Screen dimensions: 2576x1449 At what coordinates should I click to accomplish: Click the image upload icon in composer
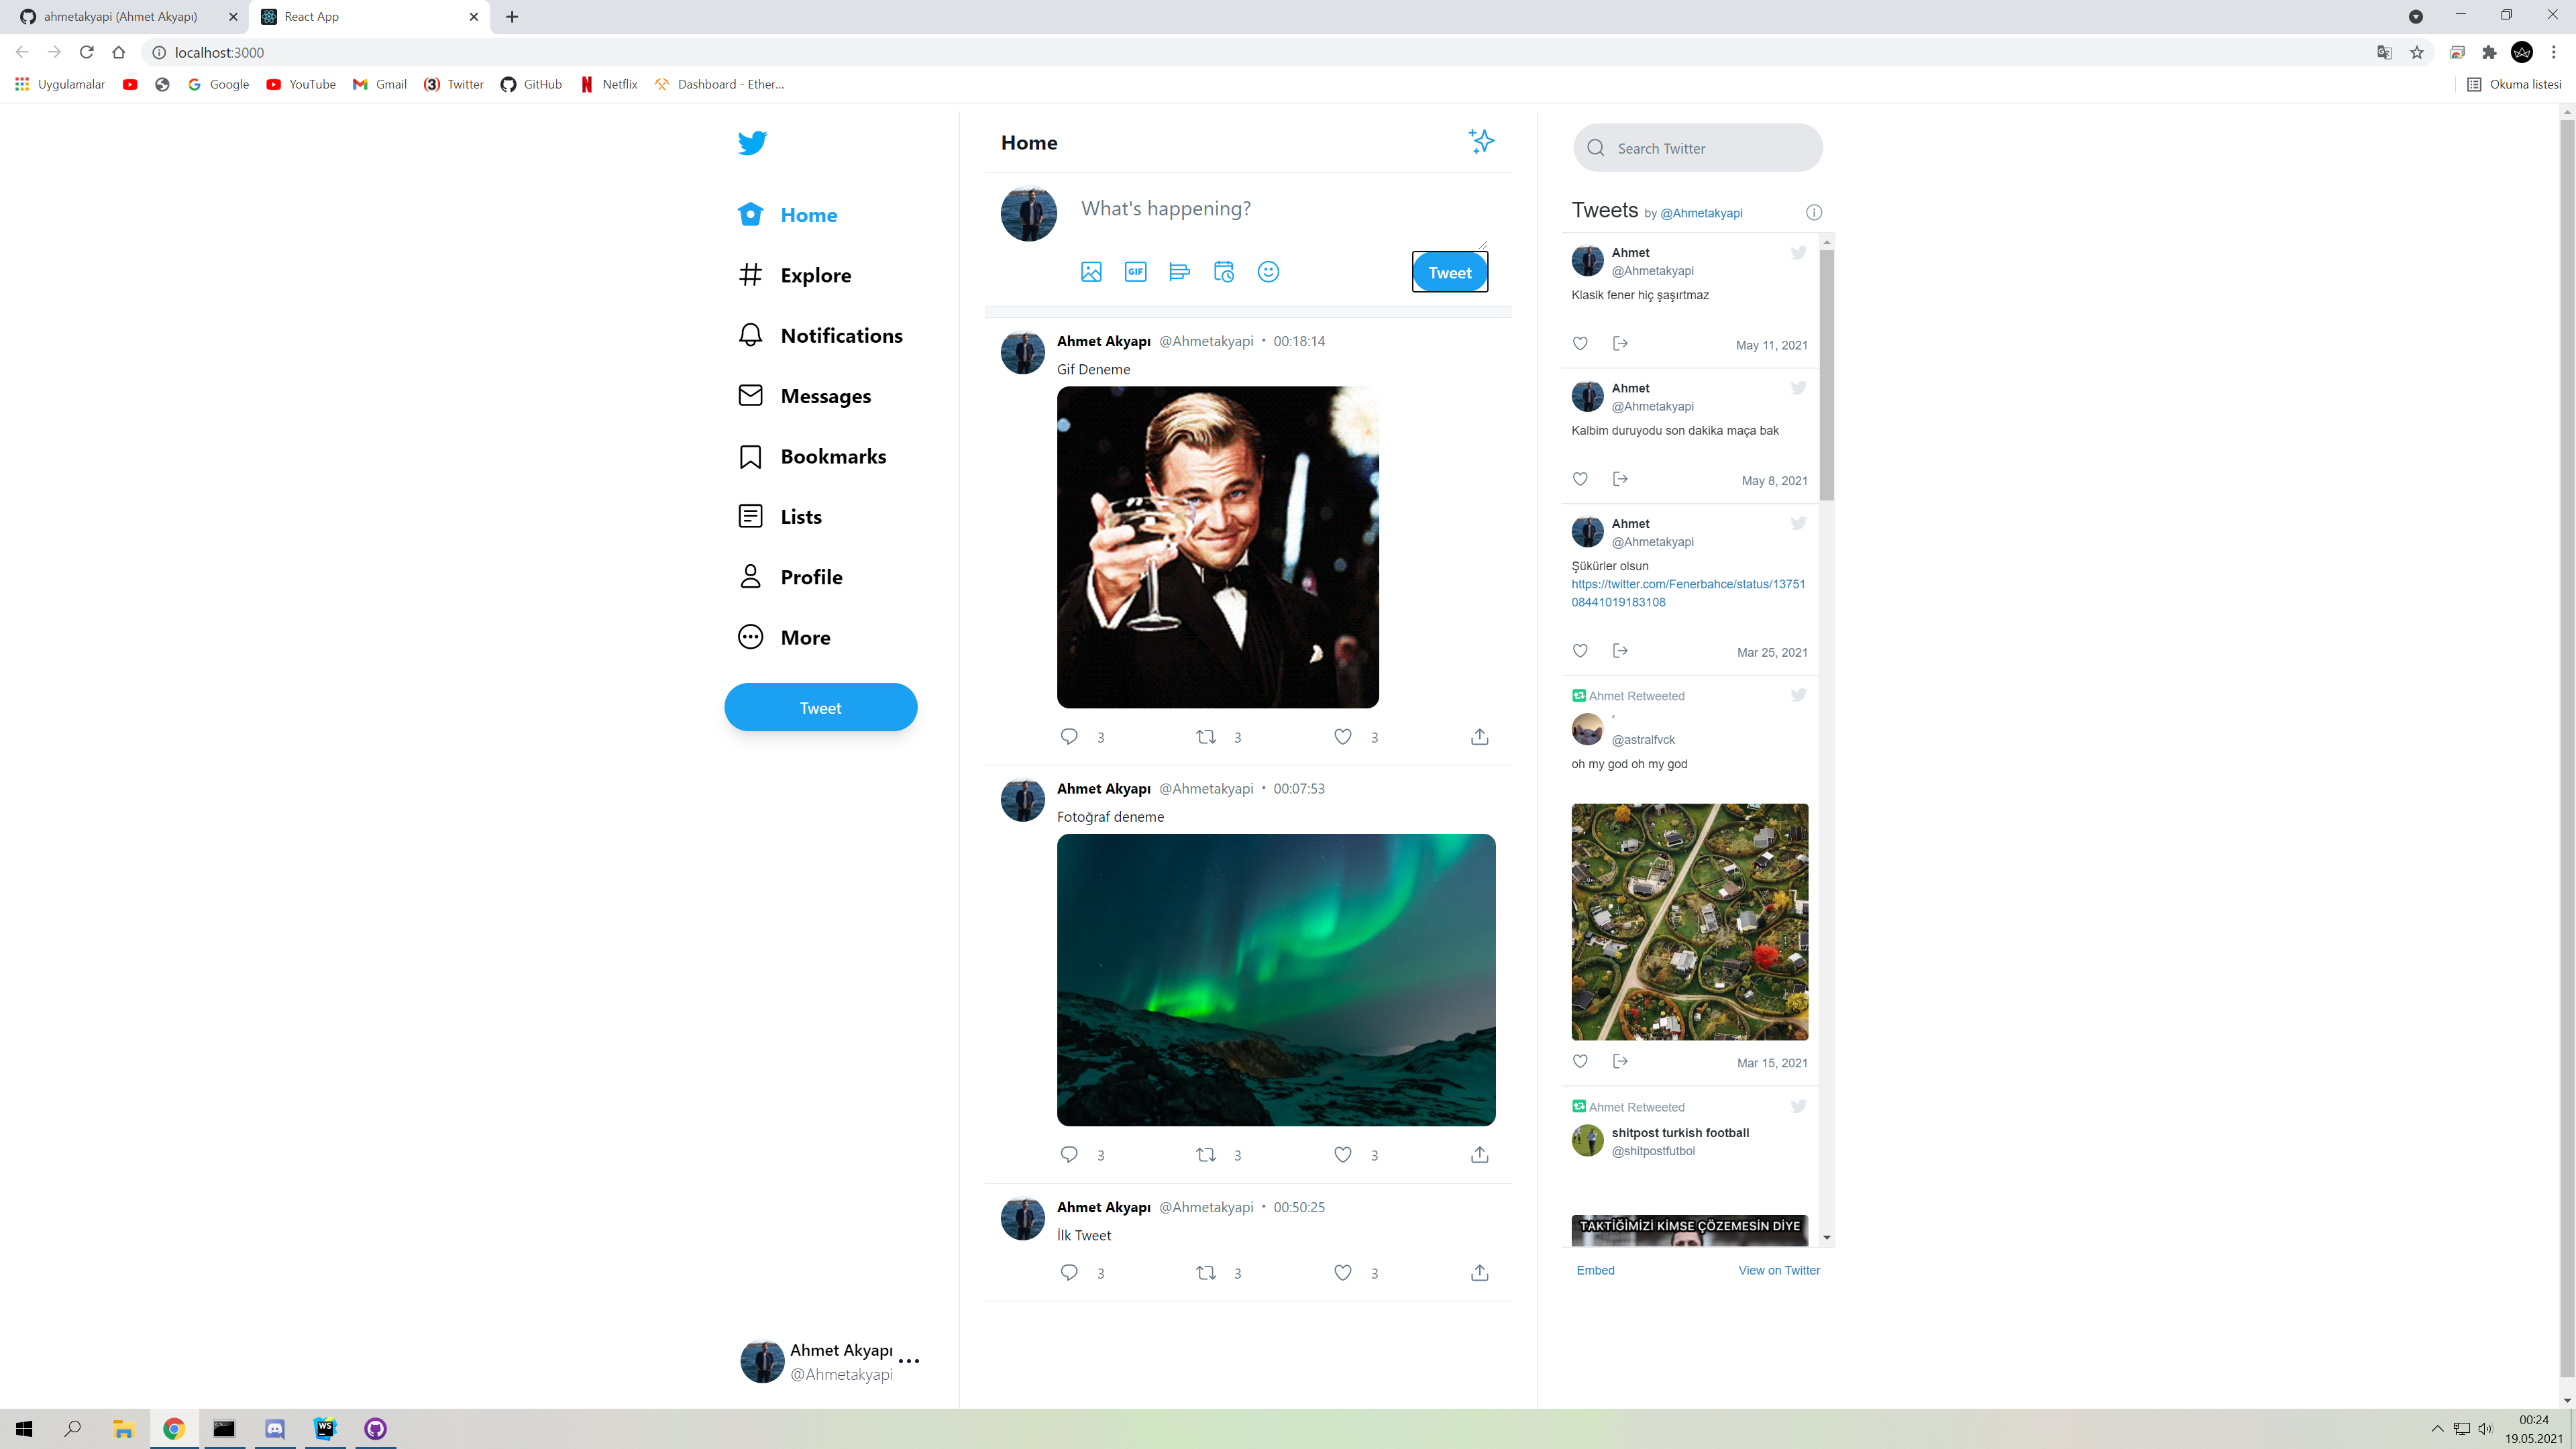[x=1091, y=272]
